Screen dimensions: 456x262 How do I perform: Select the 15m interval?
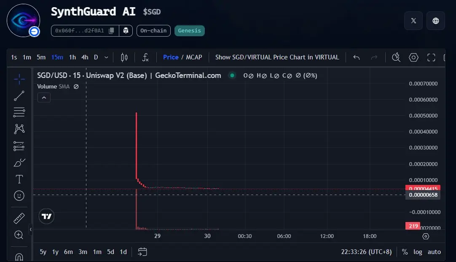(57, 57)
